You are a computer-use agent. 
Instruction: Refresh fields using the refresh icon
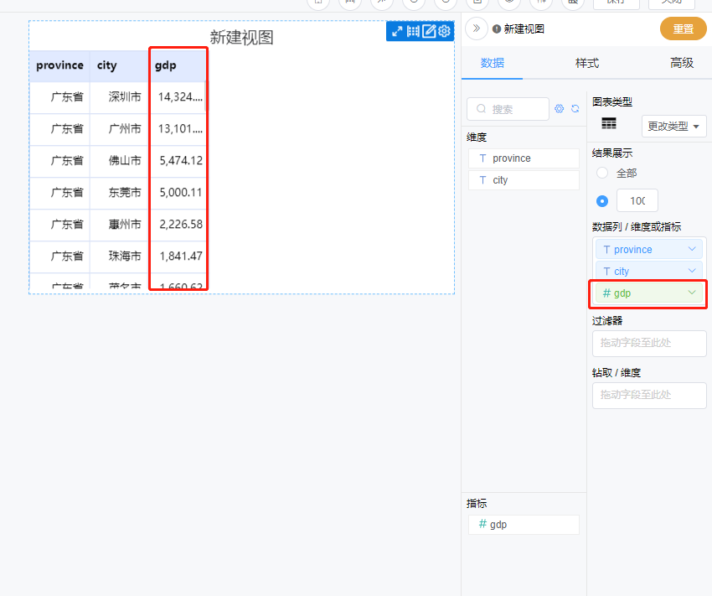(x=575, y=108)
